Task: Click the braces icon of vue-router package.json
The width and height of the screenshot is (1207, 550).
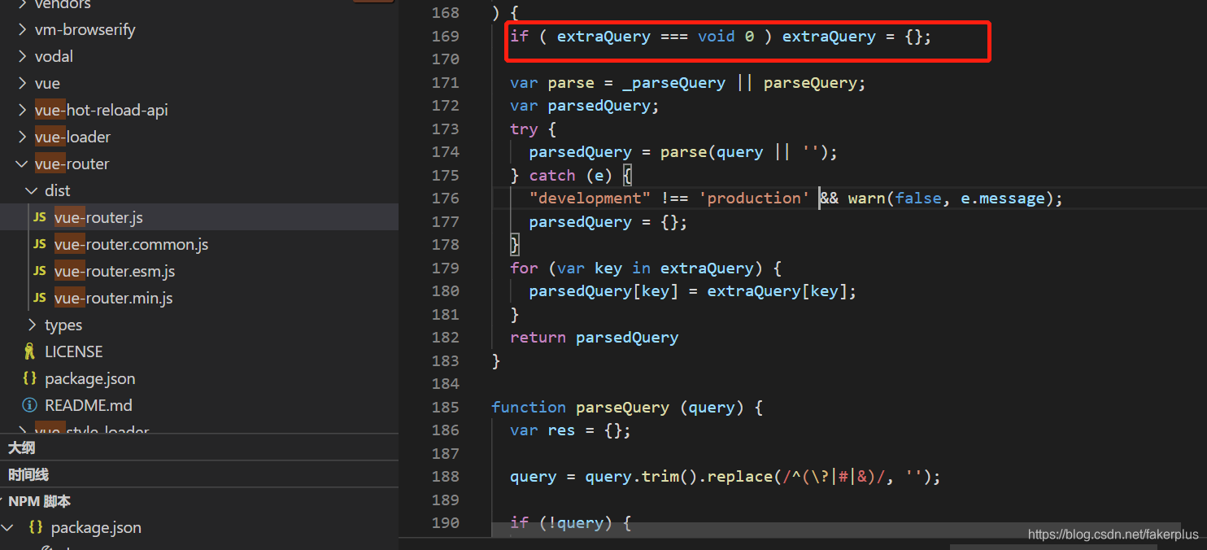Action: coord(29,378)
